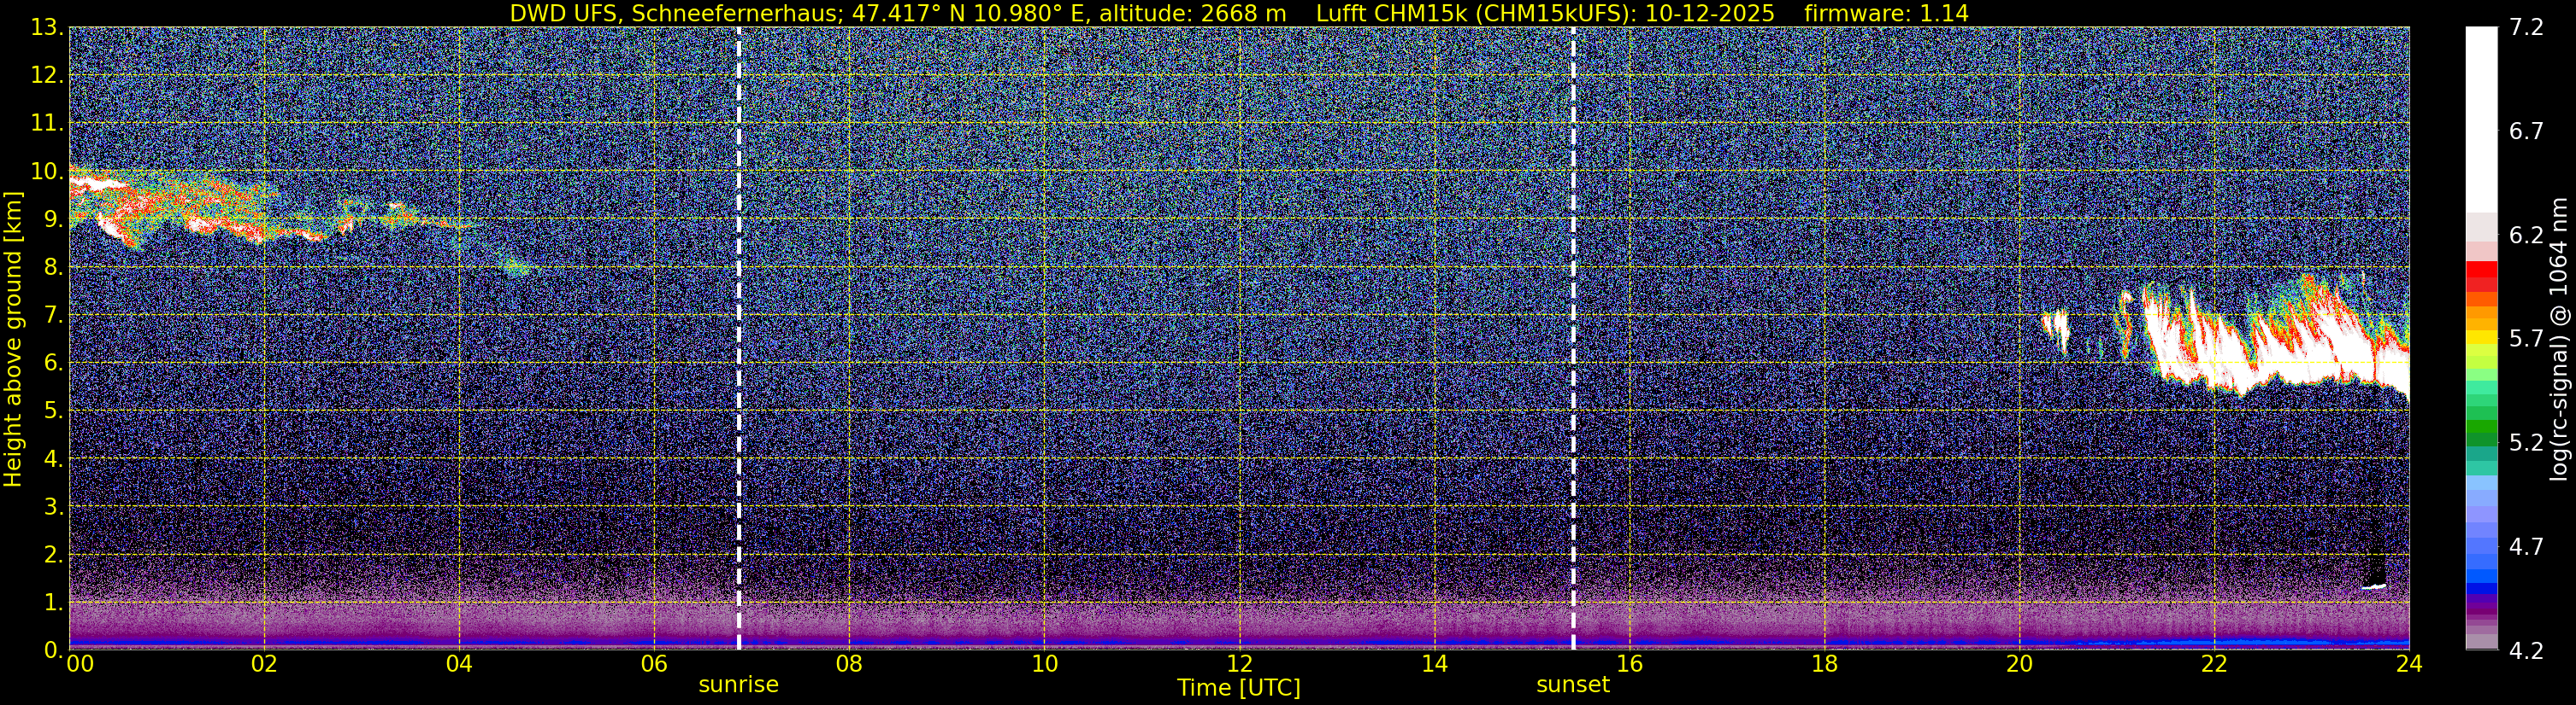Viewport: 2576px width, 705px height.
Task: Click the 7. height tick label
Action: coord(53,316)
